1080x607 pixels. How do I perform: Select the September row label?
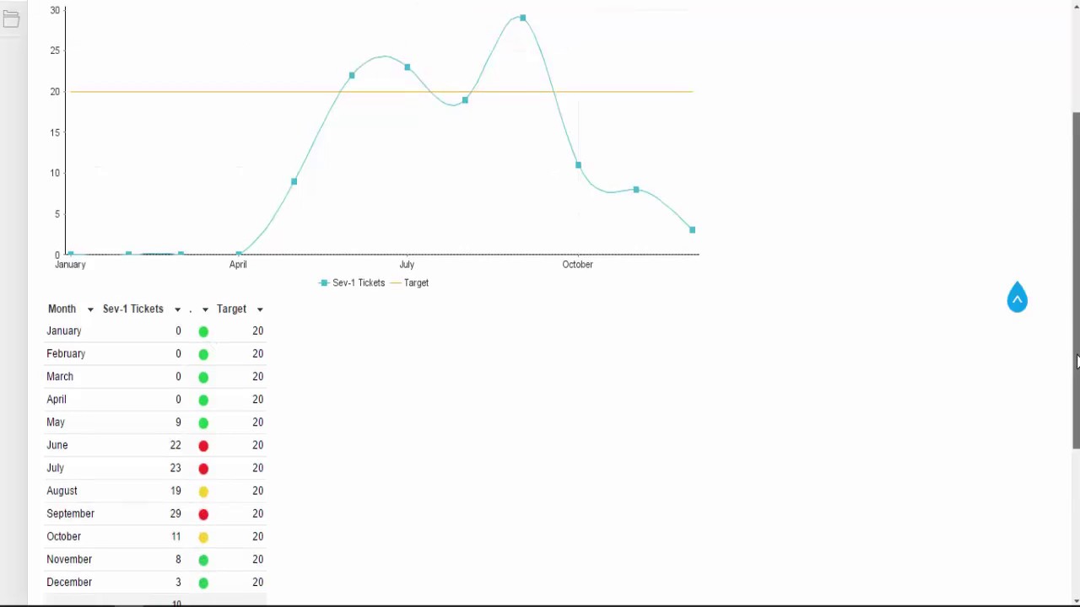coord(71,513)
